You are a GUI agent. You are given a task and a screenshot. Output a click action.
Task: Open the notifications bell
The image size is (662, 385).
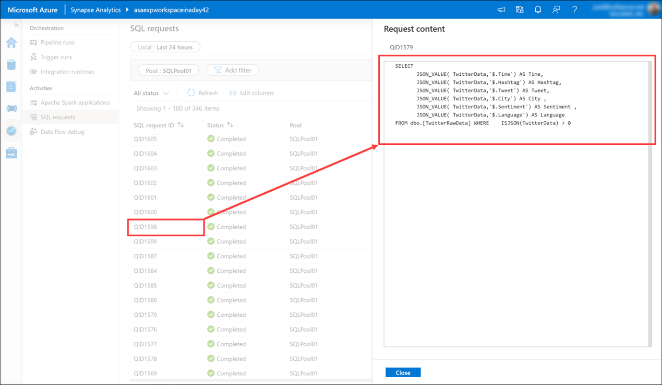coord(538,10)
